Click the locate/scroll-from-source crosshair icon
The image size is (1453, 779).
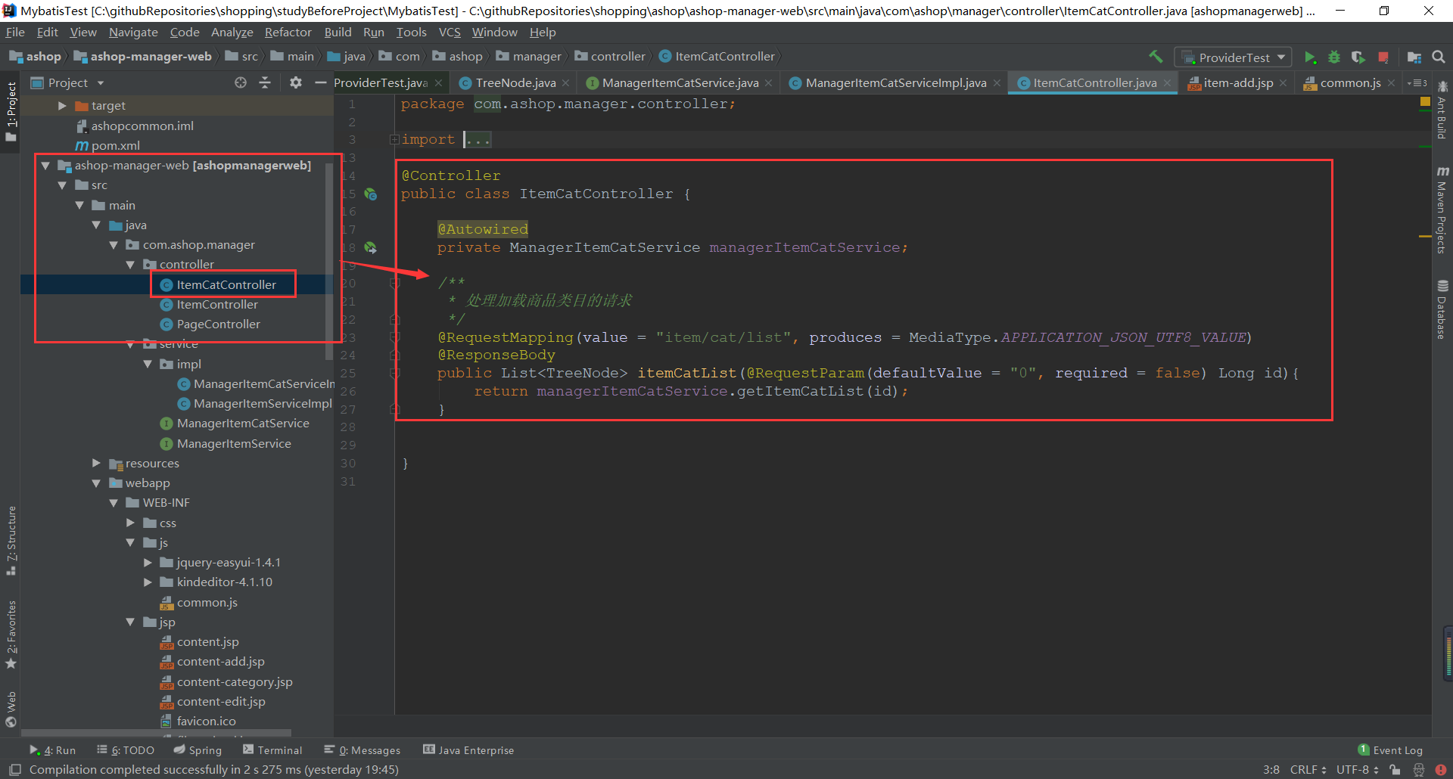click(x=241, y=82)
